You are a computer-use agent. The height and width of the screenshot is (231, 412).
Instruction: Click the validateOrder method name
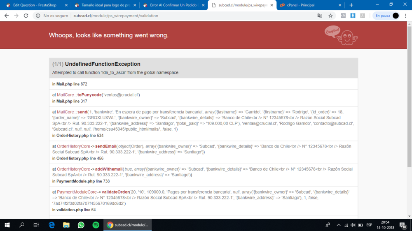[115, 192]
